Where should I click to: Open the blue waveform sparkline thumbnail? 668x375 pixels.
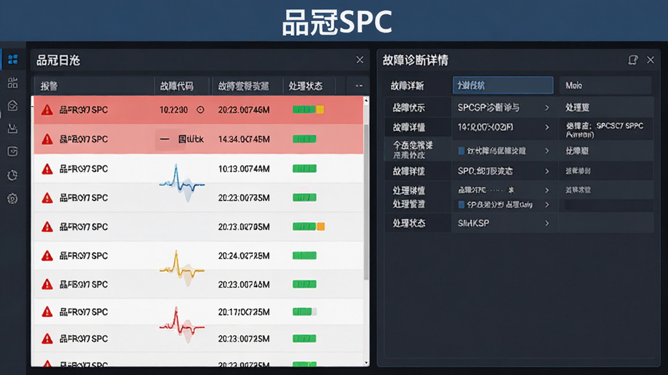coord(182,183)
